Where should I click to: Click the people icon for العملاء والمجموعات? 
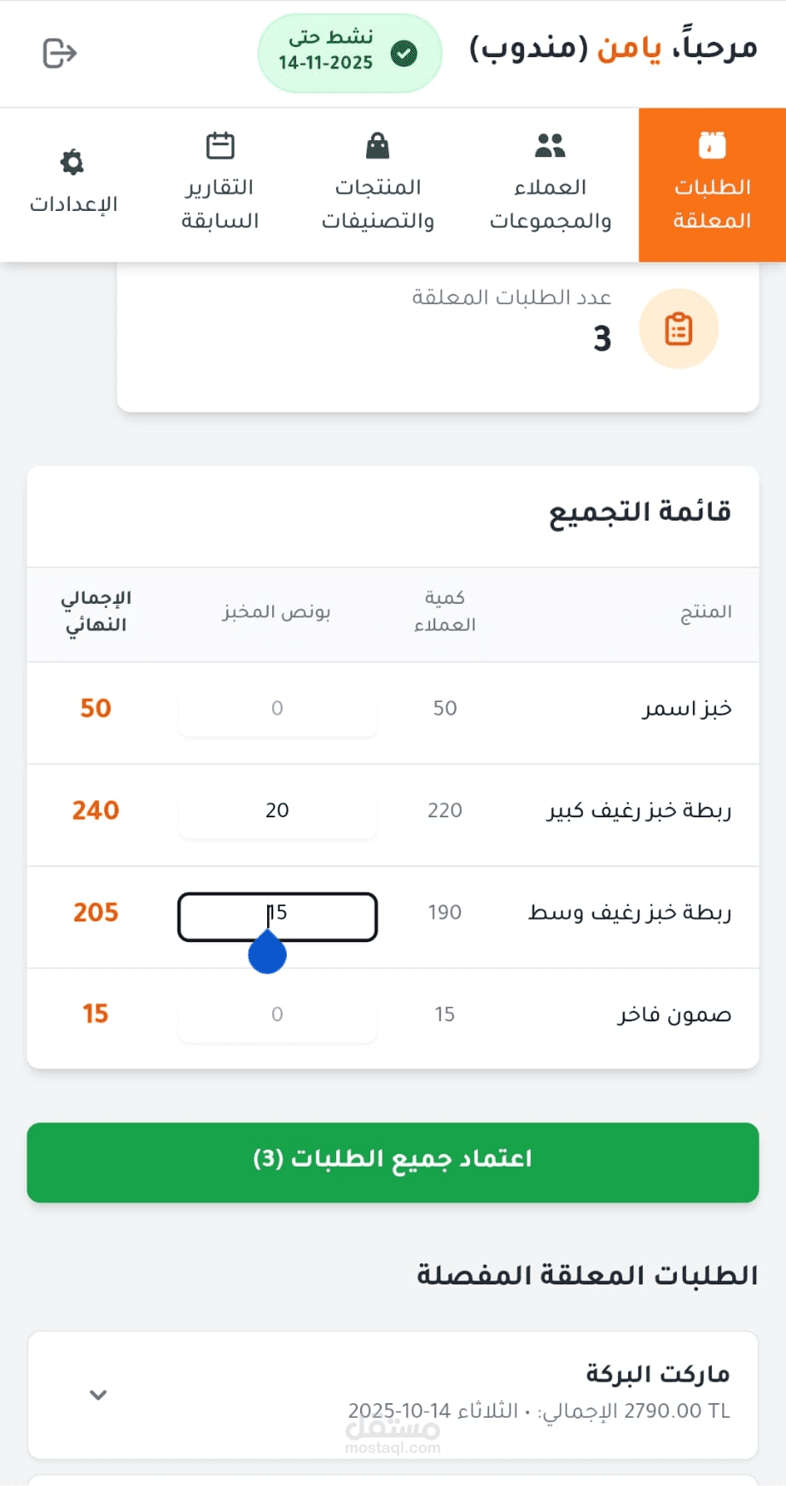tap(550, 146)
